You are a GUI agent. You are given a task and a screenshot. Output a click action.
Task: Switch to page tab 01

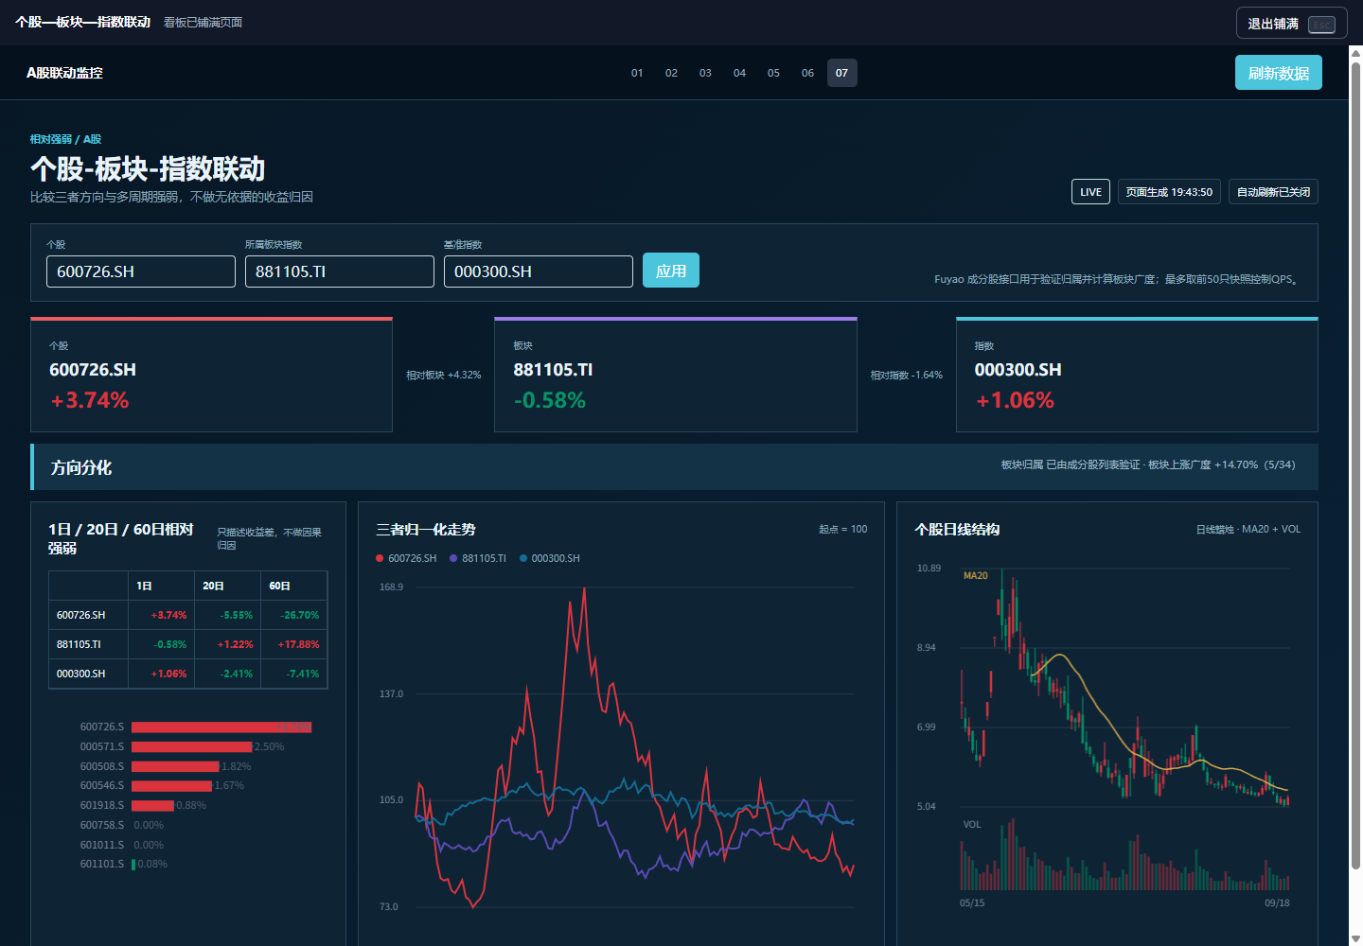coord(637,73)
